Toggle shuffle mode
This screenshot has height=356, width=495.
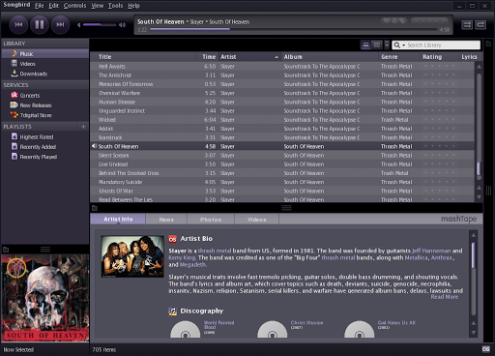(467, 25)
